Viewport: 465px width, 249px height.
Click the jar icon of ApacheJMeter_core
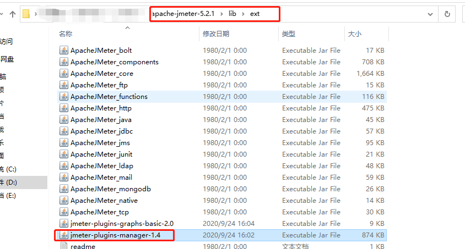(64, 73)
